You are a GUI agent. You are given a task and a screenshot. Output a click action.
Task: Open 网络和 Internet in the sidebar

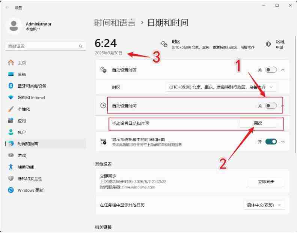pos(45,97)
